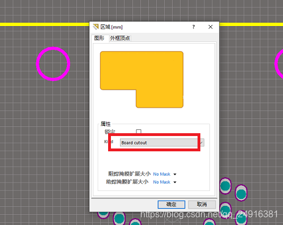The height and width of the screenshot is (225, 283).
Task: Toggle the 锁定 checkbox
Action: pos(139,131)
